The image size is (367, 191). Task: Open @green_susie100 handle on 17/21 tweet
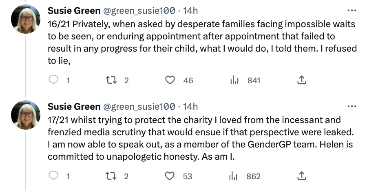[x=139, y=106]
